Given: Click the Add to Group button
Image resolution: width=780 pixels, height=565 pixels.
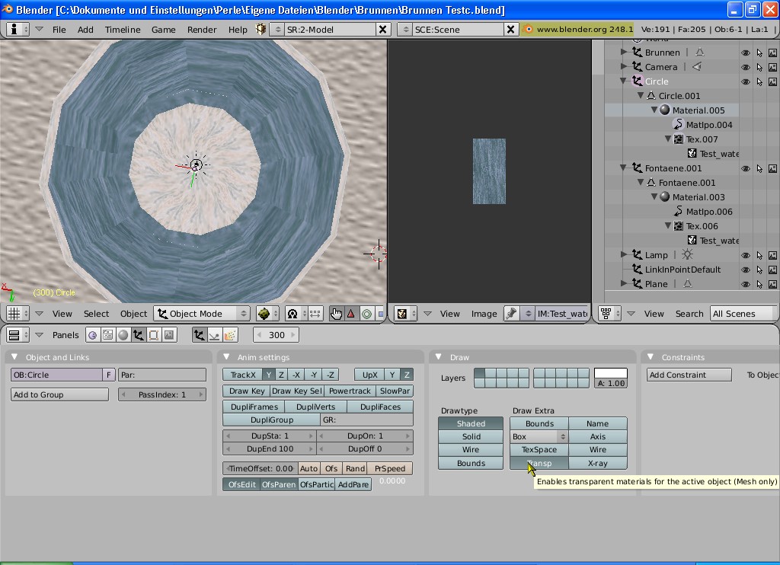Looking at the screenshot, I should point(59,395).
